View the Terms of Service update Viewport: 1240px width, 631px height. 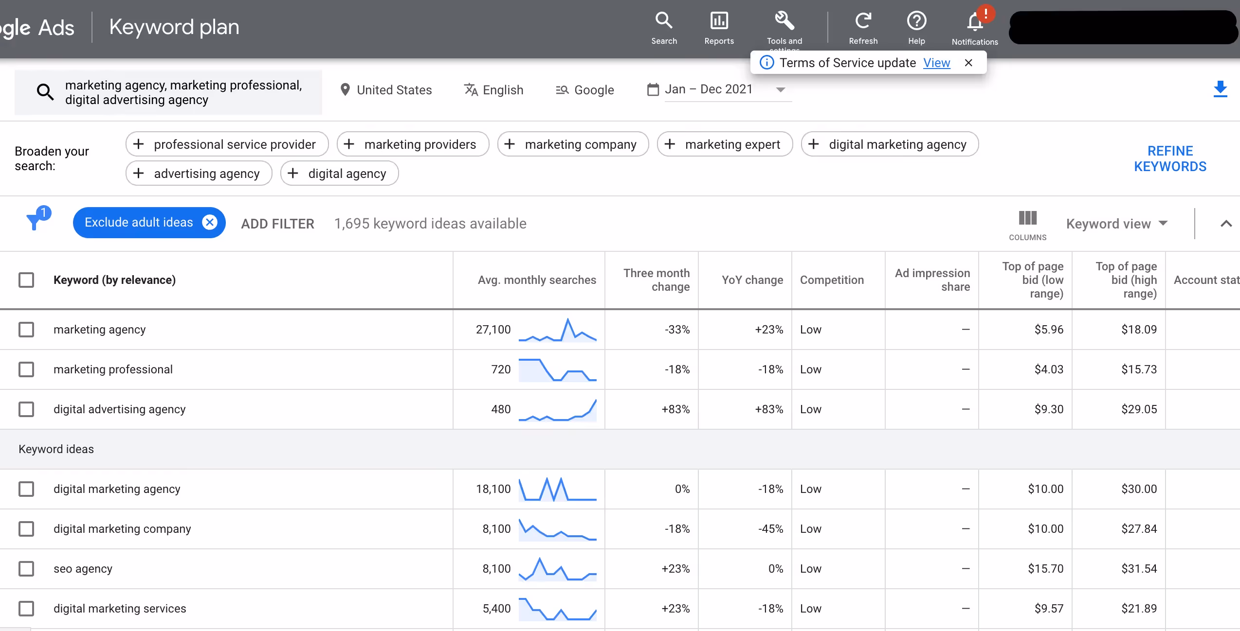(936, 63)
